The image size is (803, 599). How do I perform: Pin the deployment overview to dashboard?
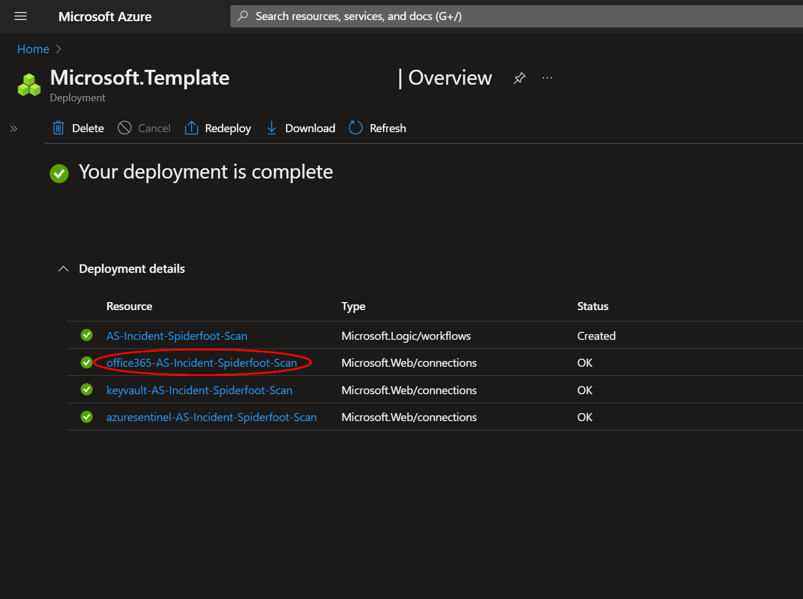[x=519, y=78]
